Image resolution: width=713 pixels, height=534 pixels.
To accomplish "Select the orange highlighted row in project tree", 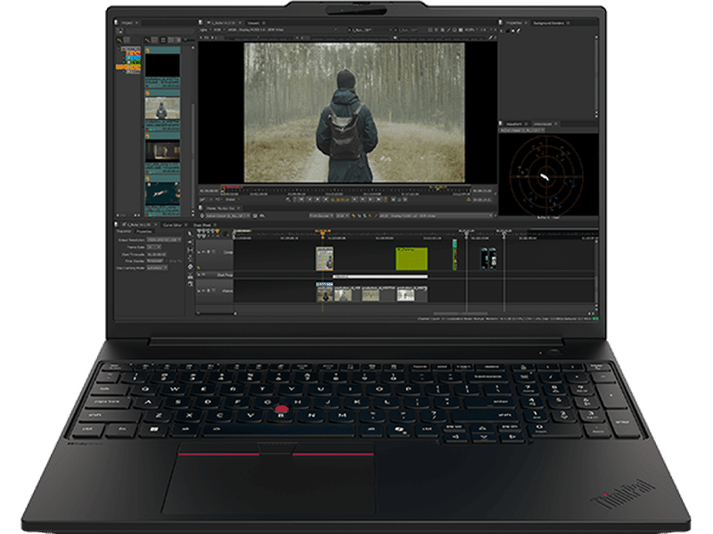I will pos(128,68).
